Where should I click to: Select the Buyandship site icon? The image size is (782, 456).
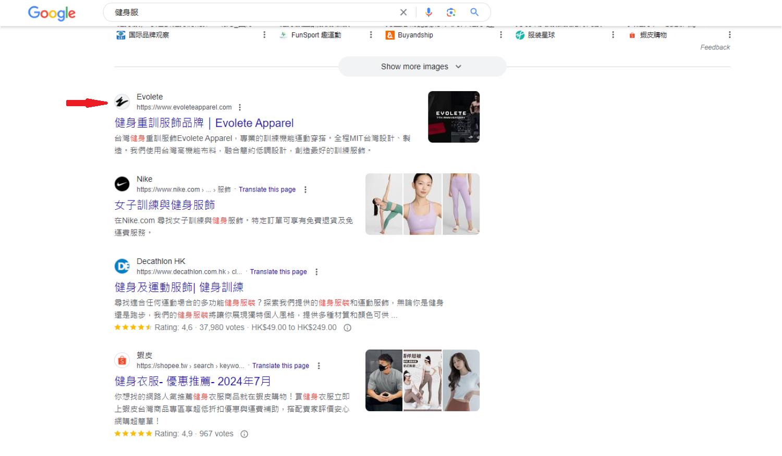(390, 35)
